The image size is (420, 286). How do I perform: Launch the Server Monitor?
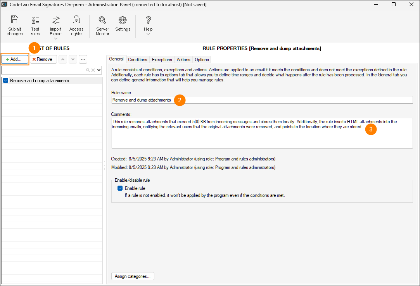point(102,20)
